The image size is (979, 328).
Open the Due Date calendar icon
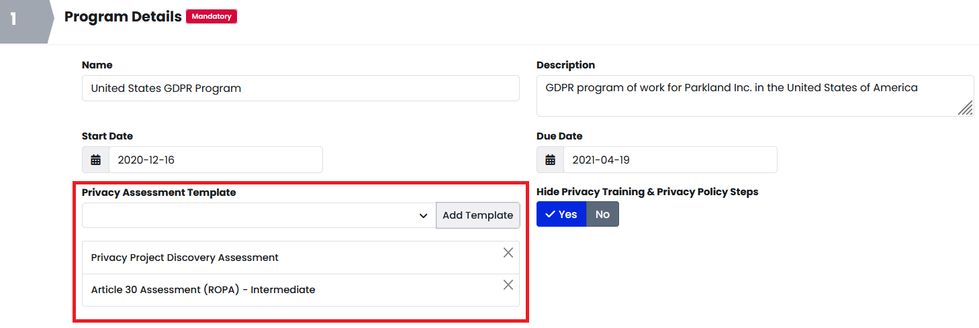point(551,160)
